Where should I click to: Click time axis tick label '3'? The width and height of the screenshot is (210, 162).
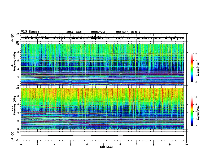pos(71,145)
